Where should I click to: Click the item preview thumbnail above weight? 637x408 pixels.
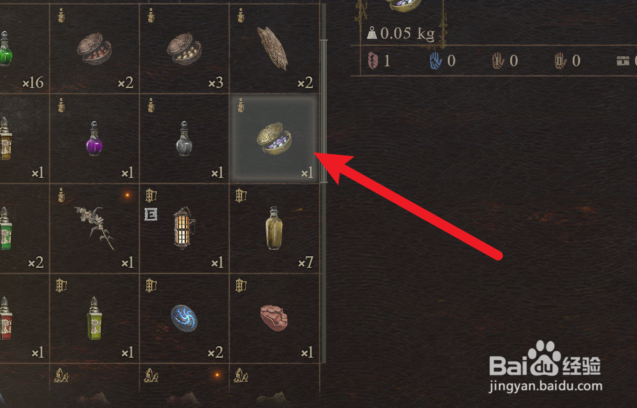pos(403,6)
